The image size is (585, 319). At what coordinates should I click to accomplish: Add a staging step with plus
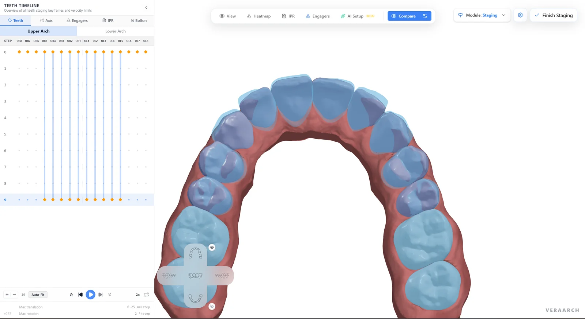click(x=7, y=295)
